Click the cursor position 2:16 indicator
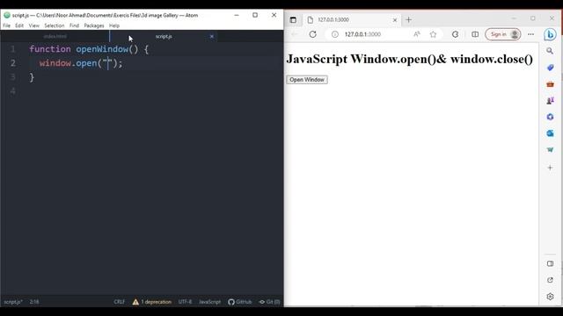Image resolution: width=563 pixels, height=316 pixels. (34, 302)
